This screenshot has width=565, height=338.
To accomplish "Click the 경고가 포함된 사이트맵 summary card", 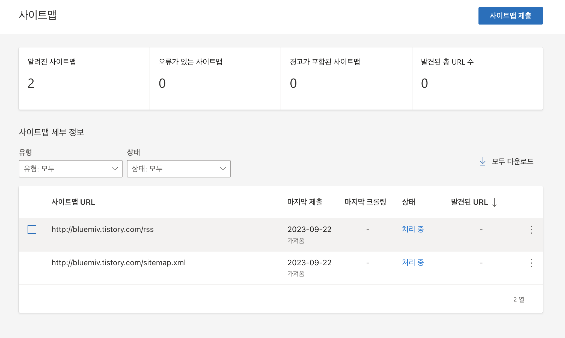I will 346,79.
